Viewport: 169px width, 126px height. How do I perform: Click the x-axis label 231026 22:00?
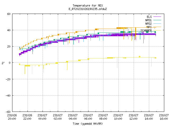[x=27, y=117]
